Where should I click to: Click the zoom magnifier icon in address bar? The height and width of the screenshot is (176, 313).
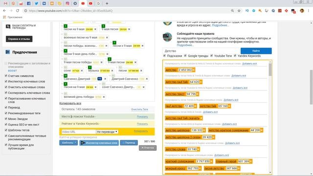coord(232,11)
